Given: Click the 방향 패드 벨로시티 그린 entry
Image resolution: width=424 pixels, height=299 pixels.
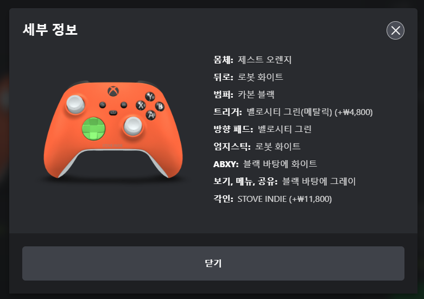Looking at the screenshot, I should click(x=262, y=129).
